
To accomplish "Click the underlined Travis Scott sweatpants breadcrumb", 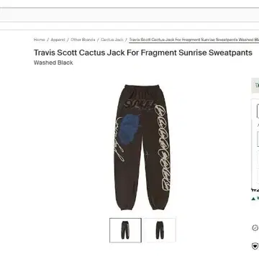I will click(x=194, y=40).
